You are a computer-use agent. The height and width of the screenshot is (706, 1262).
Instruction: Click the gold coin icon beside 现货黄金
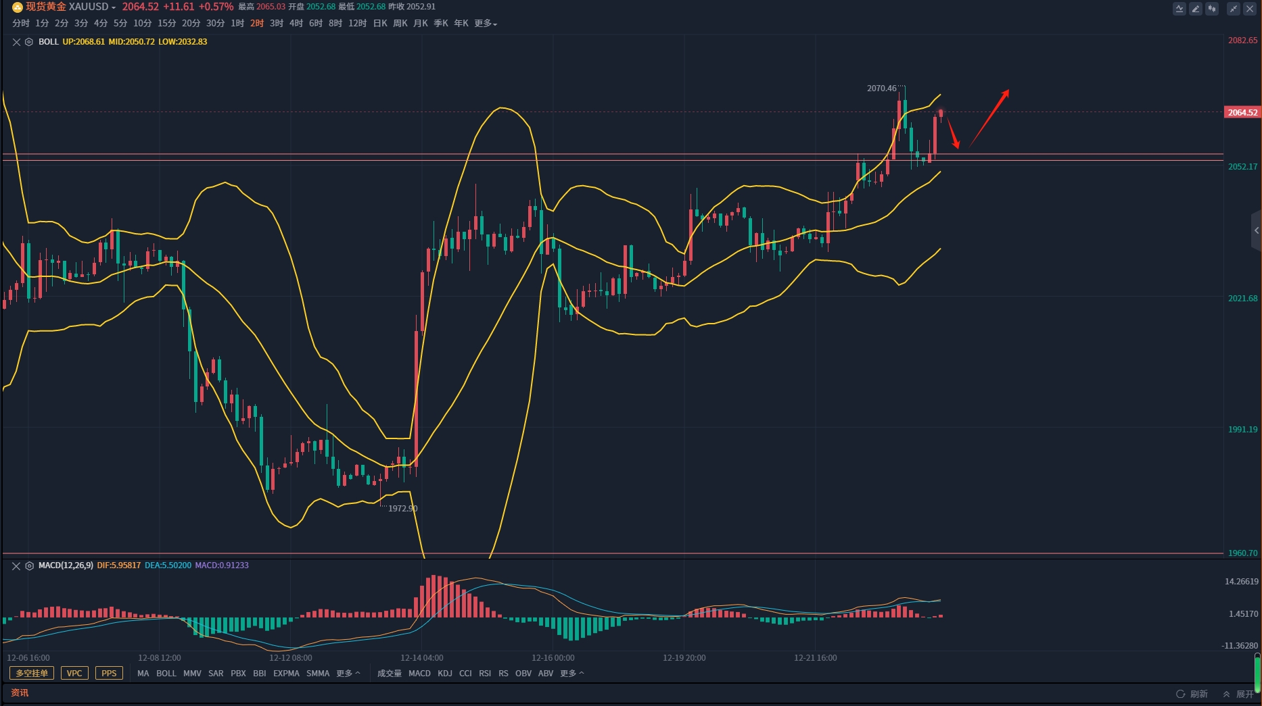[x=18, y=7]
